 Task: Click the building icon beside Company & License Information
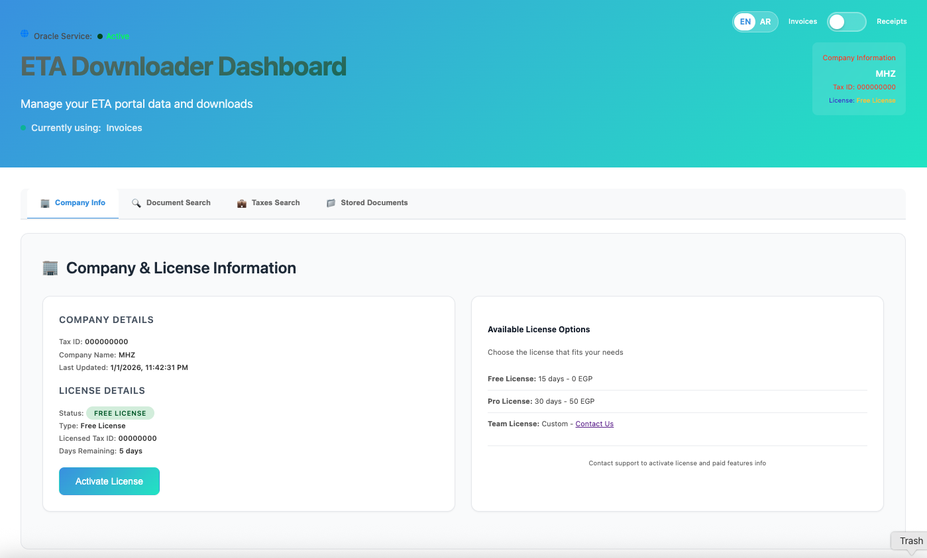tap(49, 267)
